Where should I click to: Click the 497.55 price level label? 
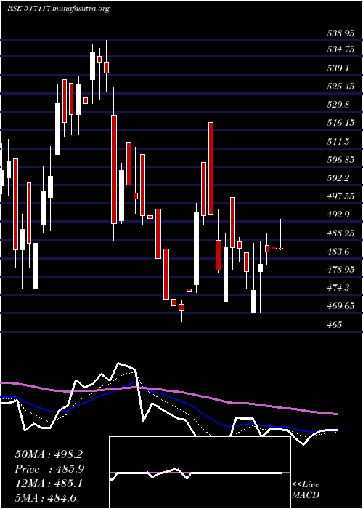340,196
